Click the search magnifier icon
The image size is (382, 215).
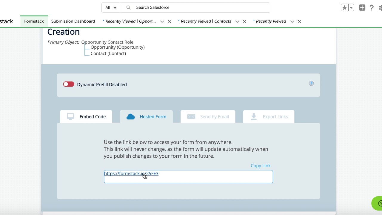pos(128,7)
